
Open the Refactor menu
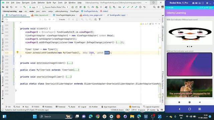(x=41, y=3)
